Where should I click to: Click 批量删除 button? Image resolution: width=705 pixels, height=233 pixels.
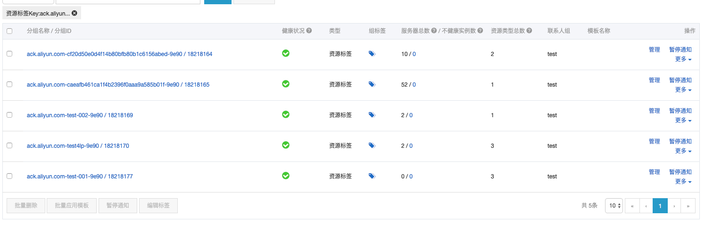(26, 206)
